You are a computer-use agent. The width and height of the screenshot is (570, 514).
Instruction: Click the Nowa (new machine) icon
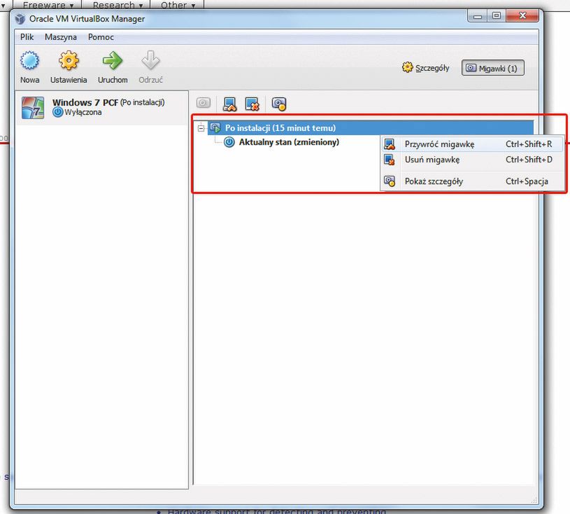point(29,60)
